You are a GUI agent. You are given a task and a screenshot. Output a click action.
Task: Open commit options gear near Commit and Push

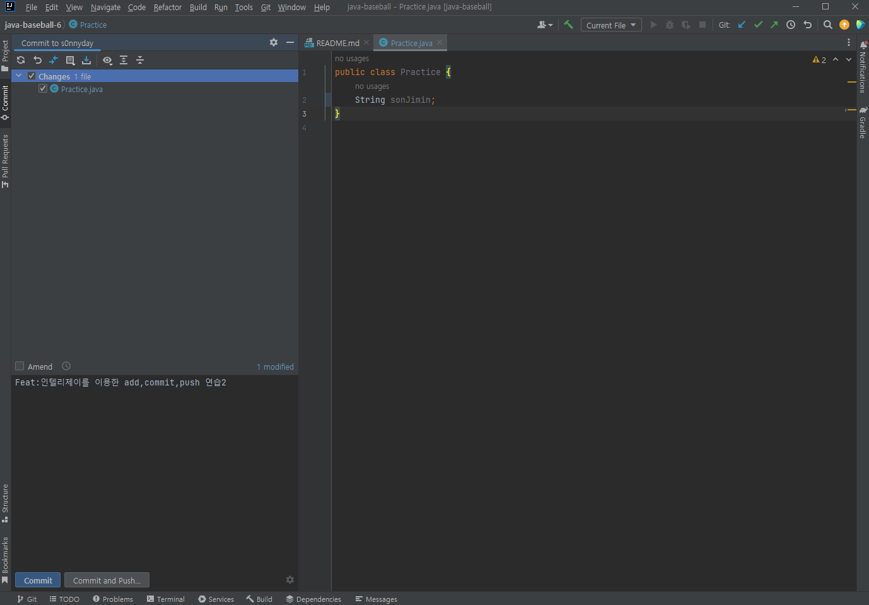[290, 580]
